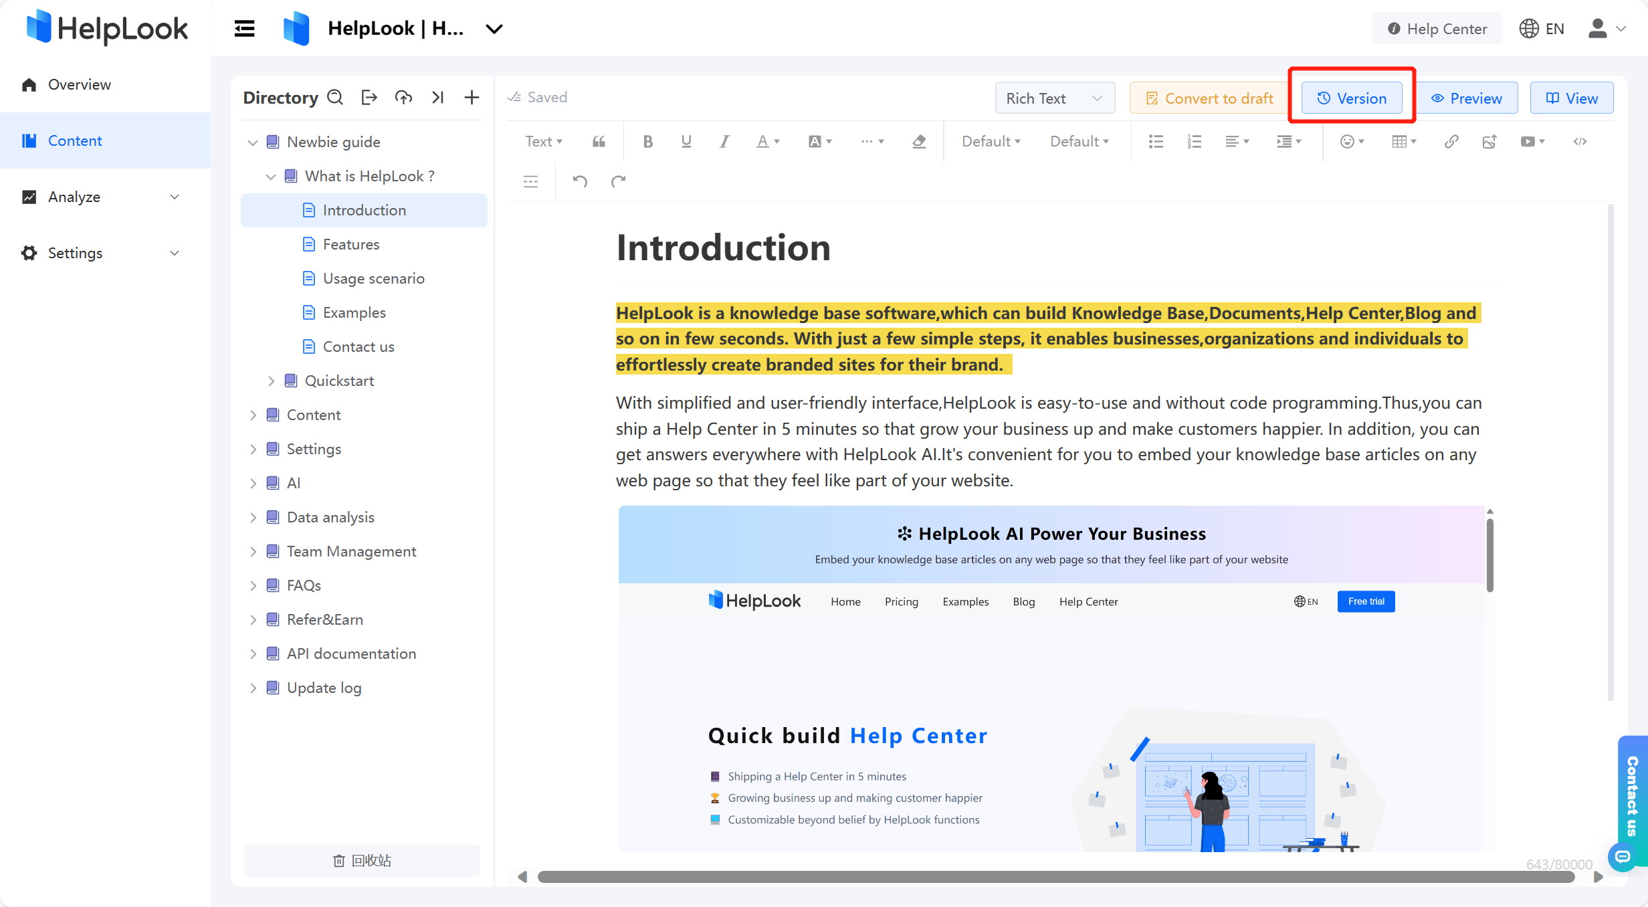1648x907 pixels.
Task: Open the Rich Text format dropdown
Action: (x=1054, y=98)
